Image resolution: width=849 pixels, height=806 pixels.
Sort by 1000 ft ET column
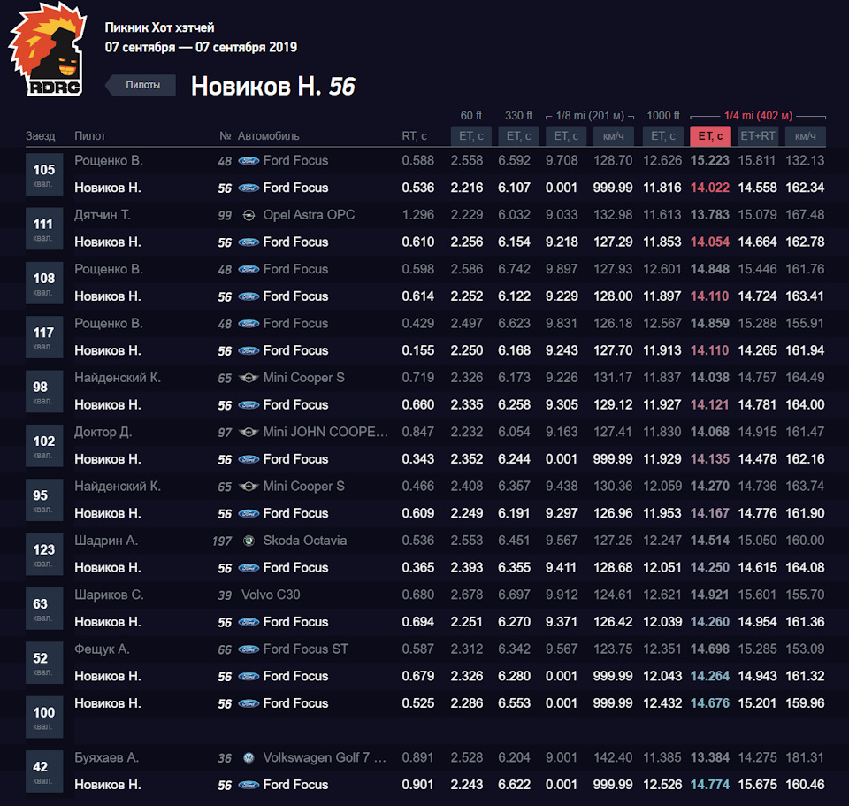point(662,136)
